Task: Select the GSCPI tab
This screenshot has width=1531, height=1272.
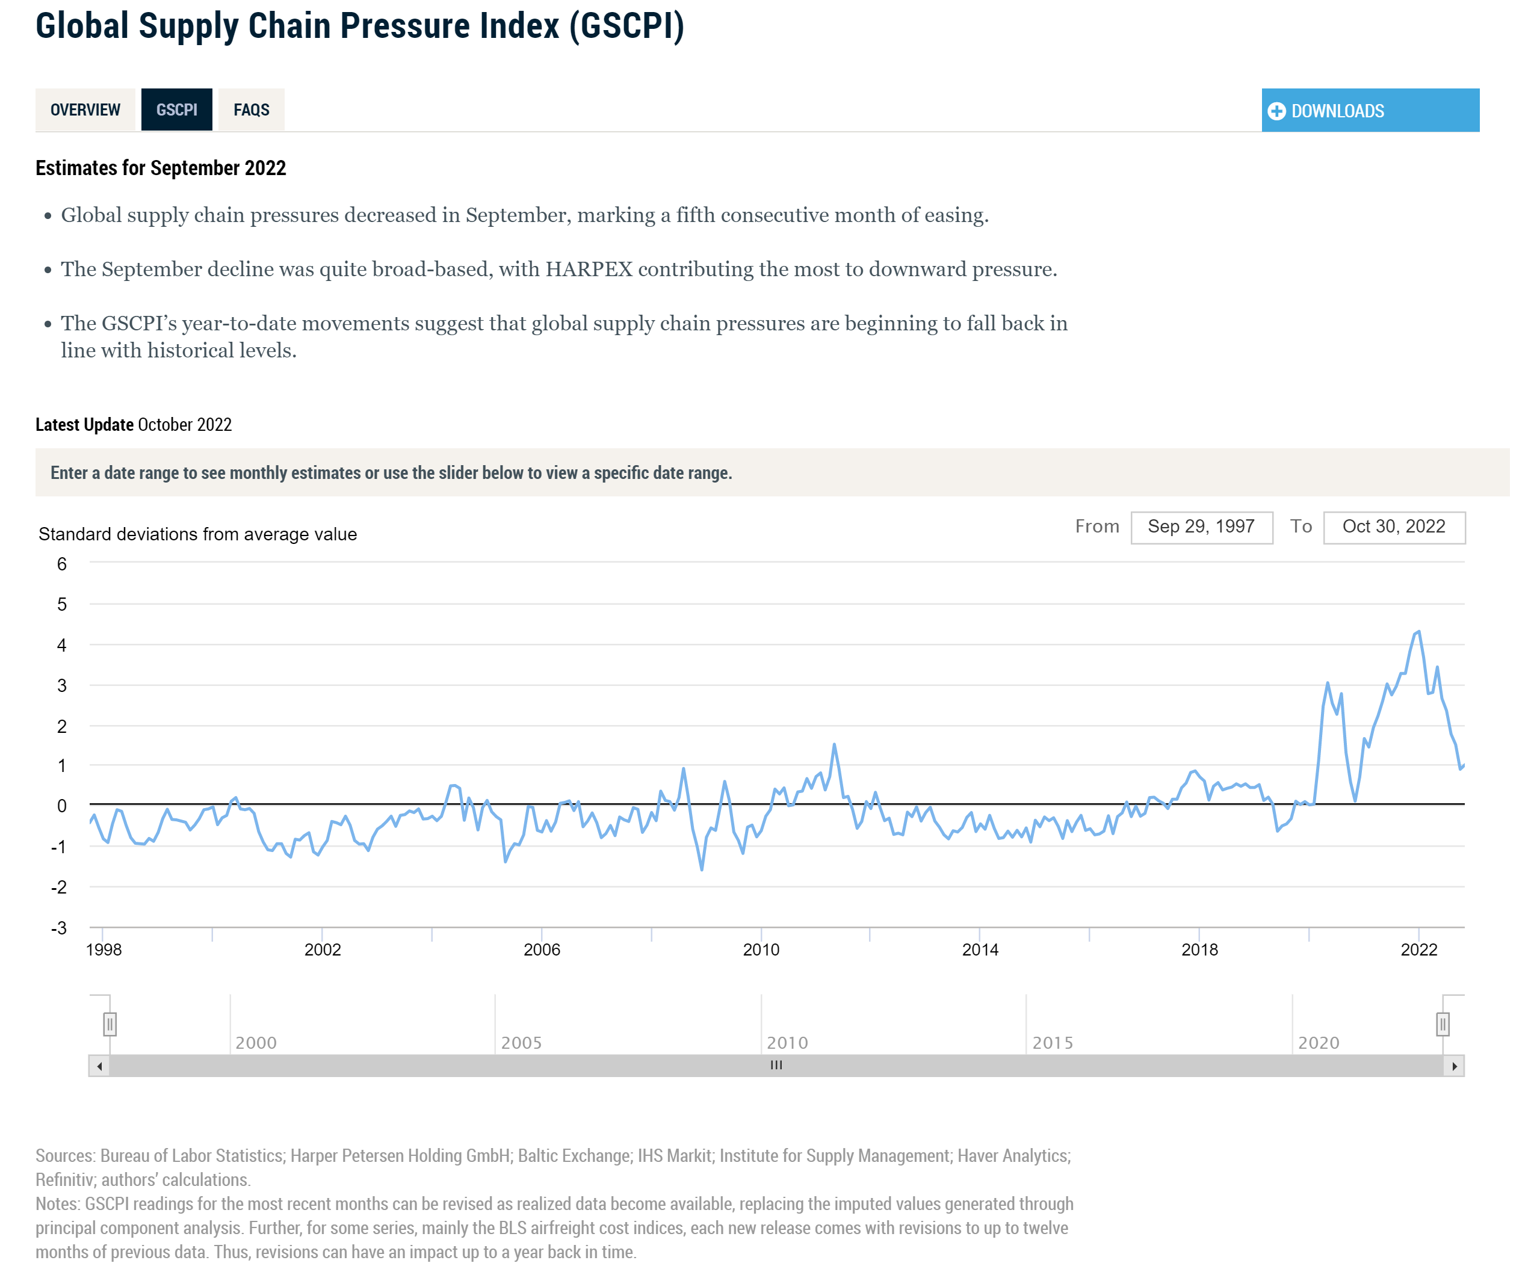Action: pos(176,110)
